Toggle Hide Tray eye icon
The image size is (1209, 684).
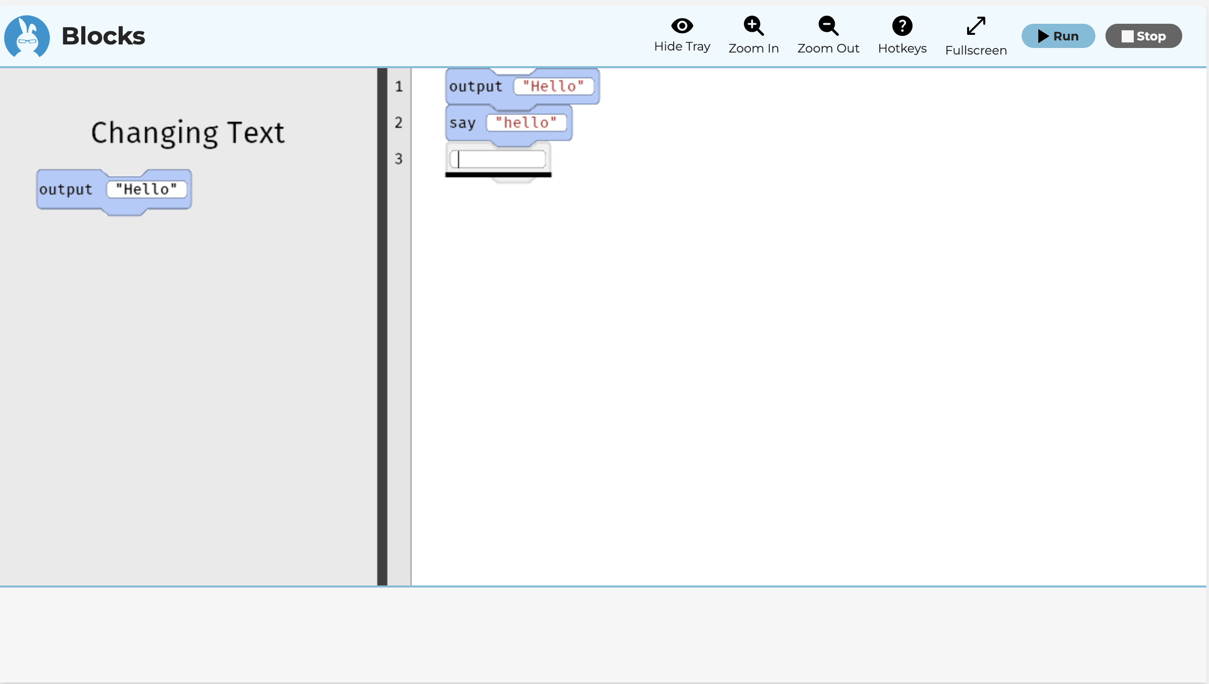coord(682,25)
